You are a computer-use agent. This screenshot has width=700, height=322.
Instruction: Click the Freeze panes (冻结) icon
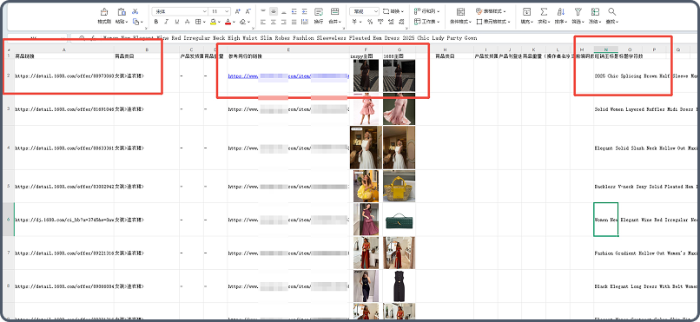595,11
